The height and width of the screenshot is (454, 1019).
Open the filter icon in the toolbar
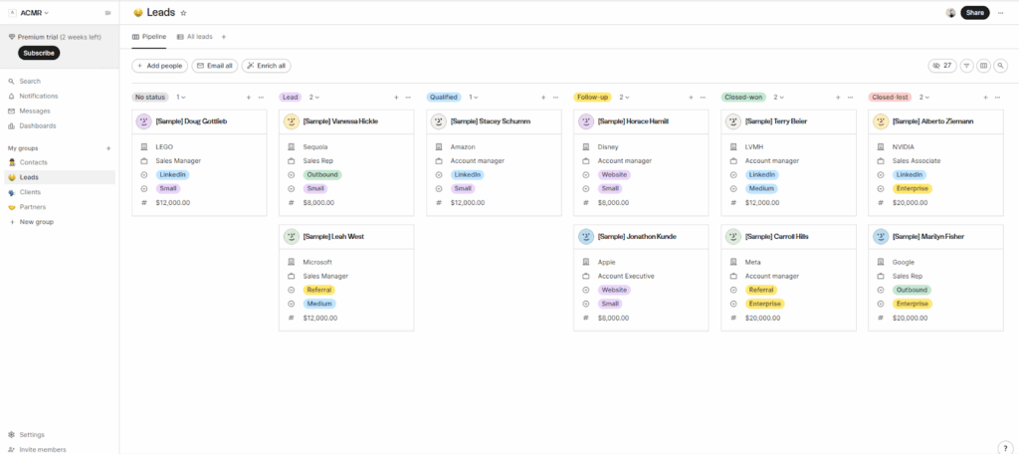pos(966,66)
